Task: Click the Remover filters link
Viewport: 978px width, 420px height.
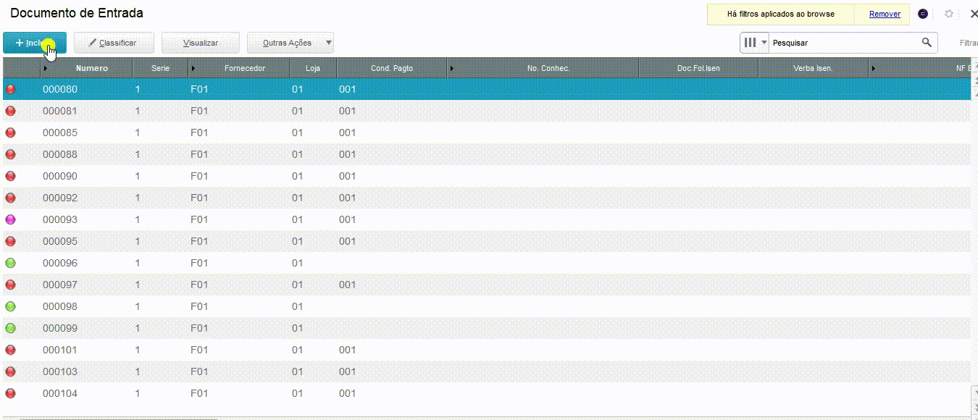Action: (885, 14)
